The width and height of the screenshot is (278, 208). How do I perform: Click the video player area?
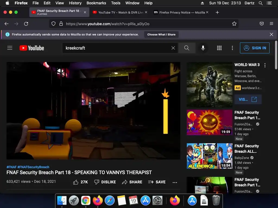(93, 111)
